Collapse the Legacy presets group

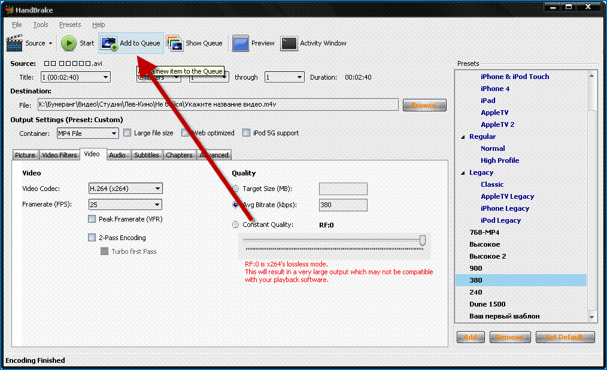tap(463, 172)
